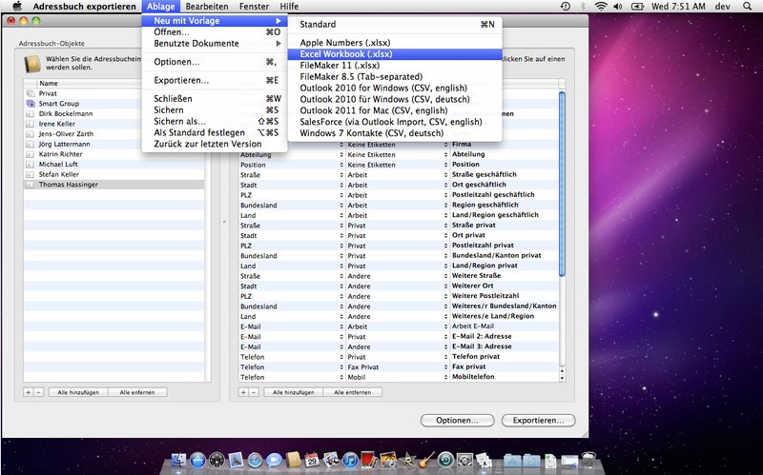Click the Wi-Fi status icon
Screen dimensions: 763x475
602,7
